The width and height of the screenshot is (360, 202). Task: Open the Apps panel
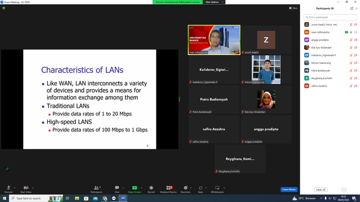tap(200, 189)
